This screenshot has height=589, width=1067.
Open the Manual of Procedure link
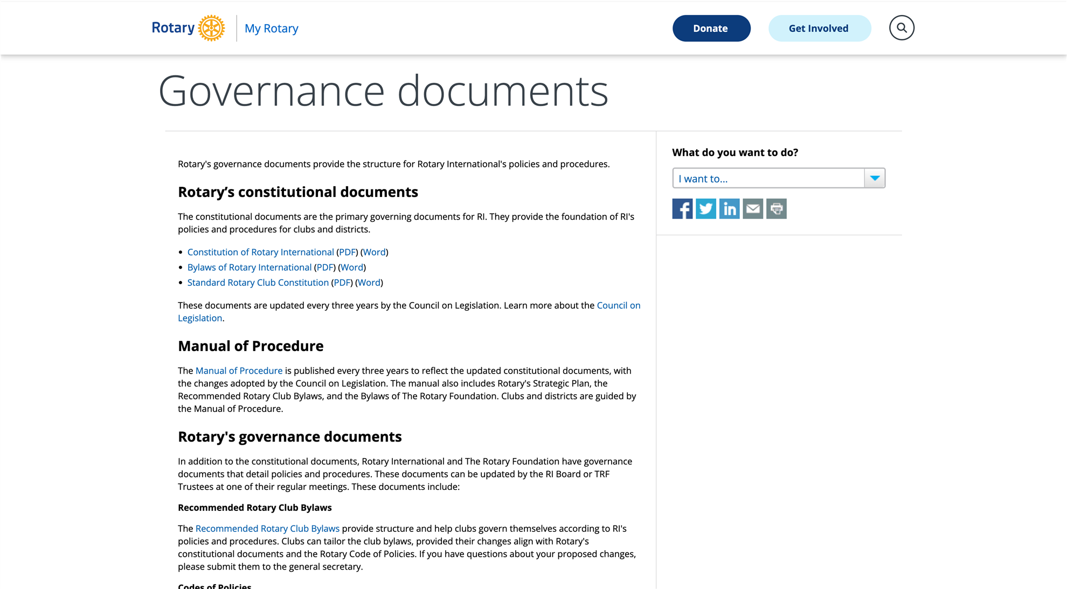[239, 370]
